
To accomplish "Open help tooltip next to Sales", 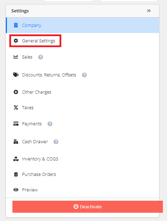I will point(41,57).
